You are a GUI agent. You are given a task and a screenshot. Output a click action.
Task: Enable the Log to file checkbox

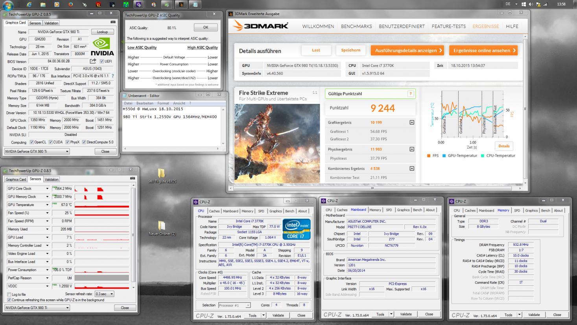point(9,294)
